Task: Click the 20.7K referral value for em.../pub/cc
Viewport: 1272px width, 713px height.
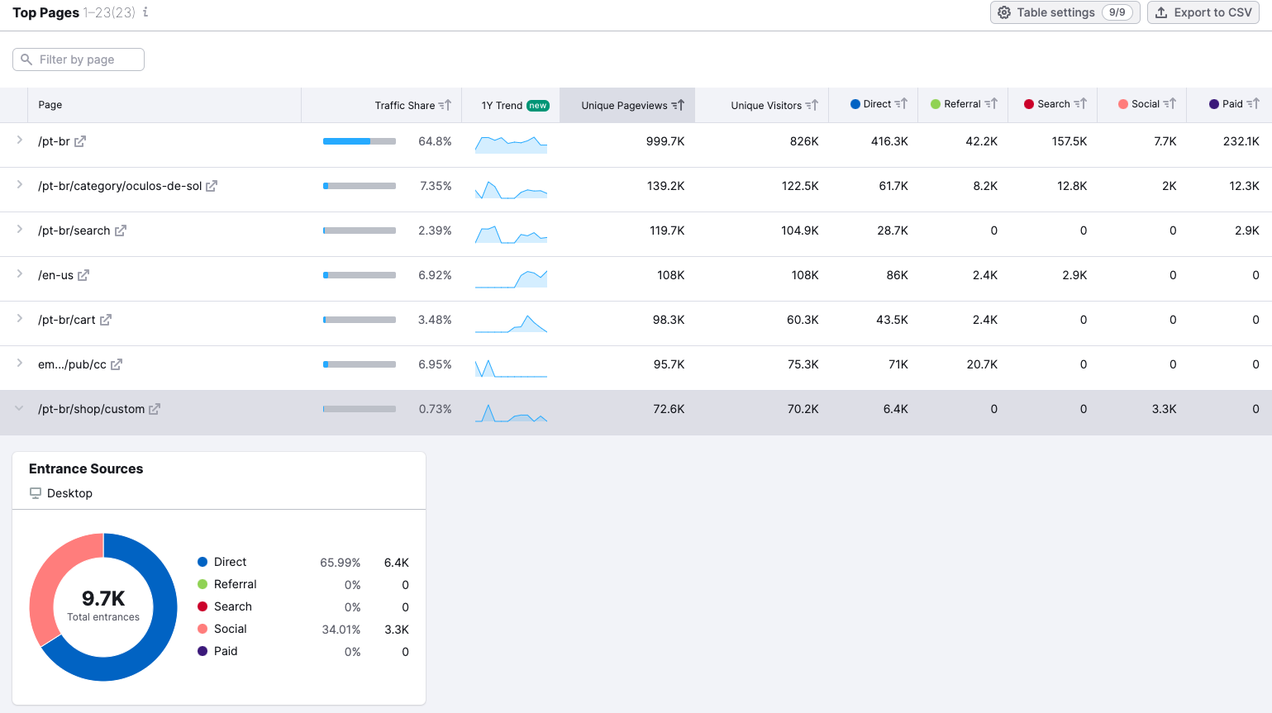Action: click(982, 364)
